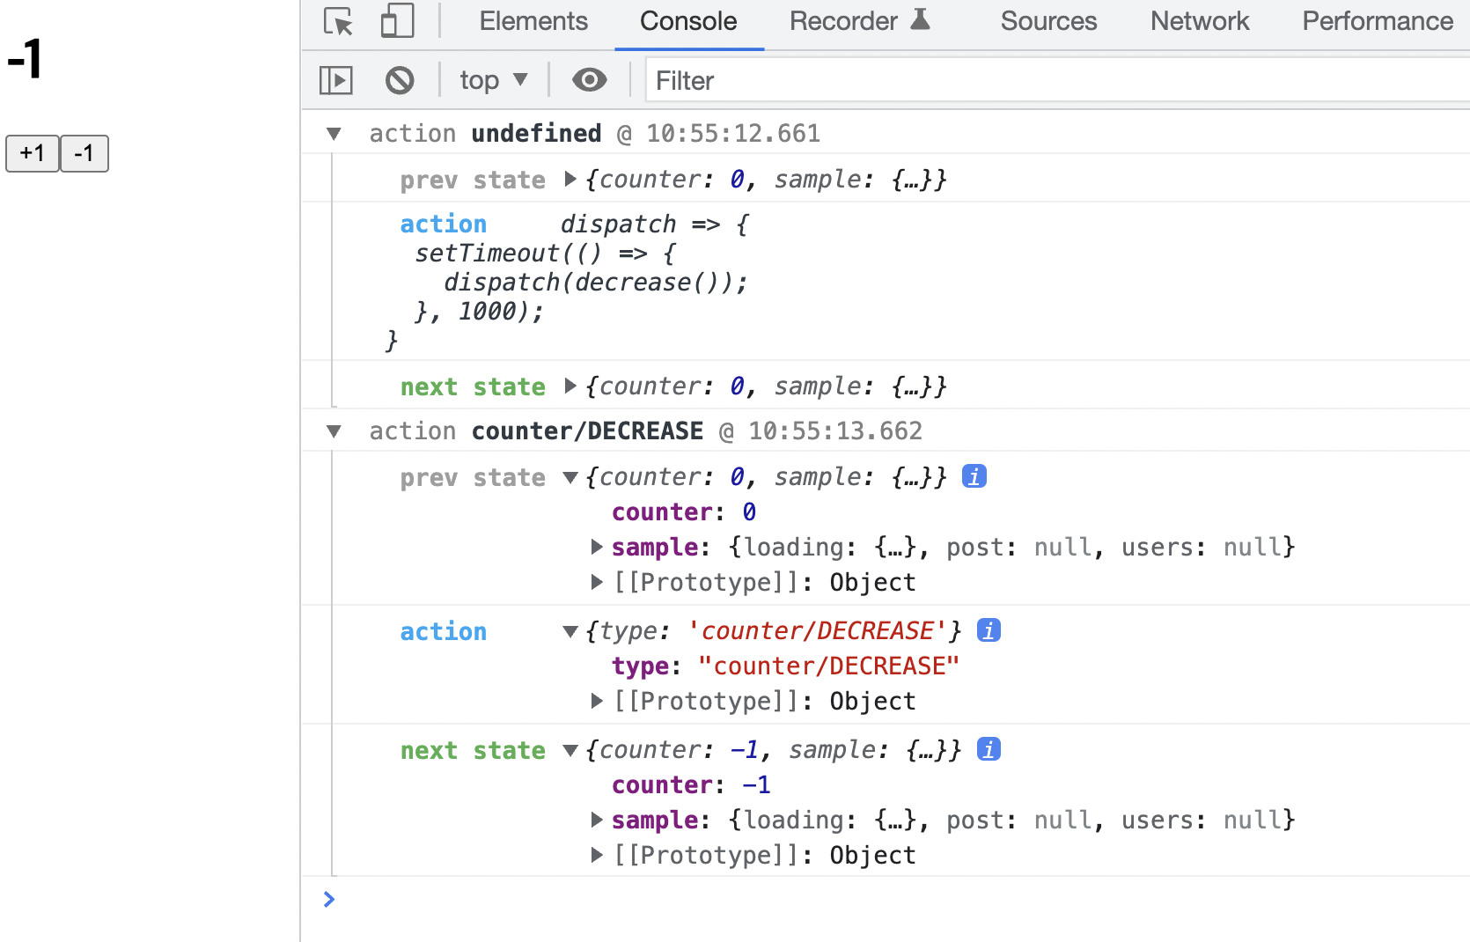Click the type "counter/DECREASE" property line
Image resolution: width=1470 pixels, height=942 pixels.
click(785, 666)
